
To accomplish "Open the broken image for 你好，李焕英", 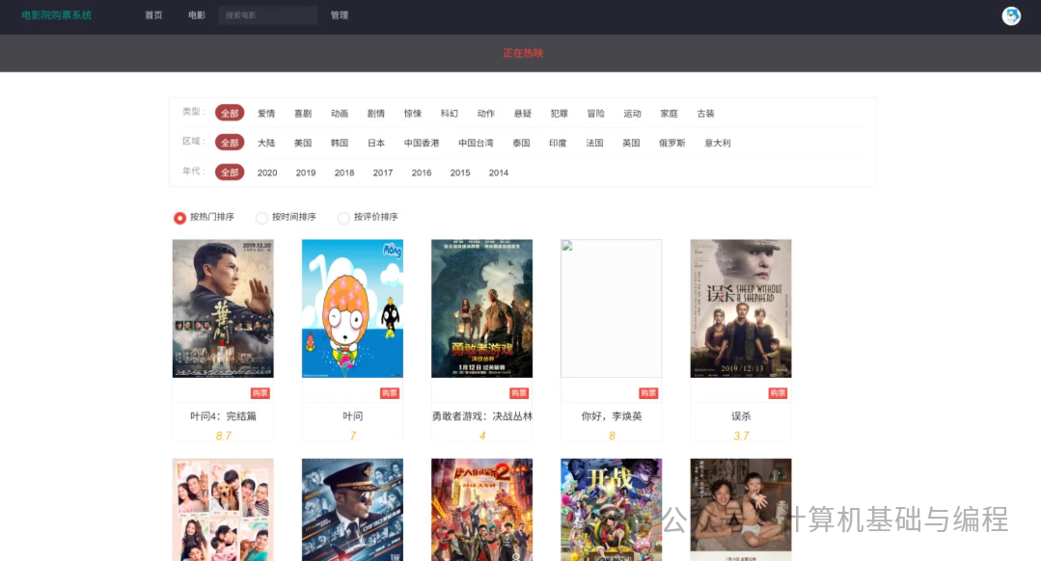I will click(x=612, y=308).
